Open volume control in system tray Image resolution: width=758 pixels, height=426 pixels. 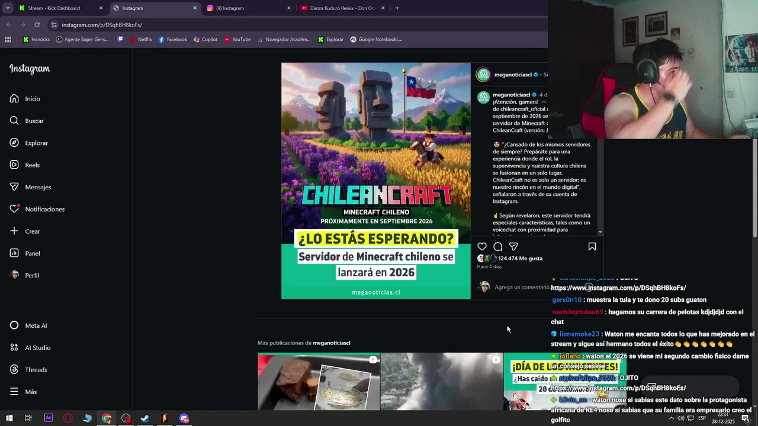[681, 418]
